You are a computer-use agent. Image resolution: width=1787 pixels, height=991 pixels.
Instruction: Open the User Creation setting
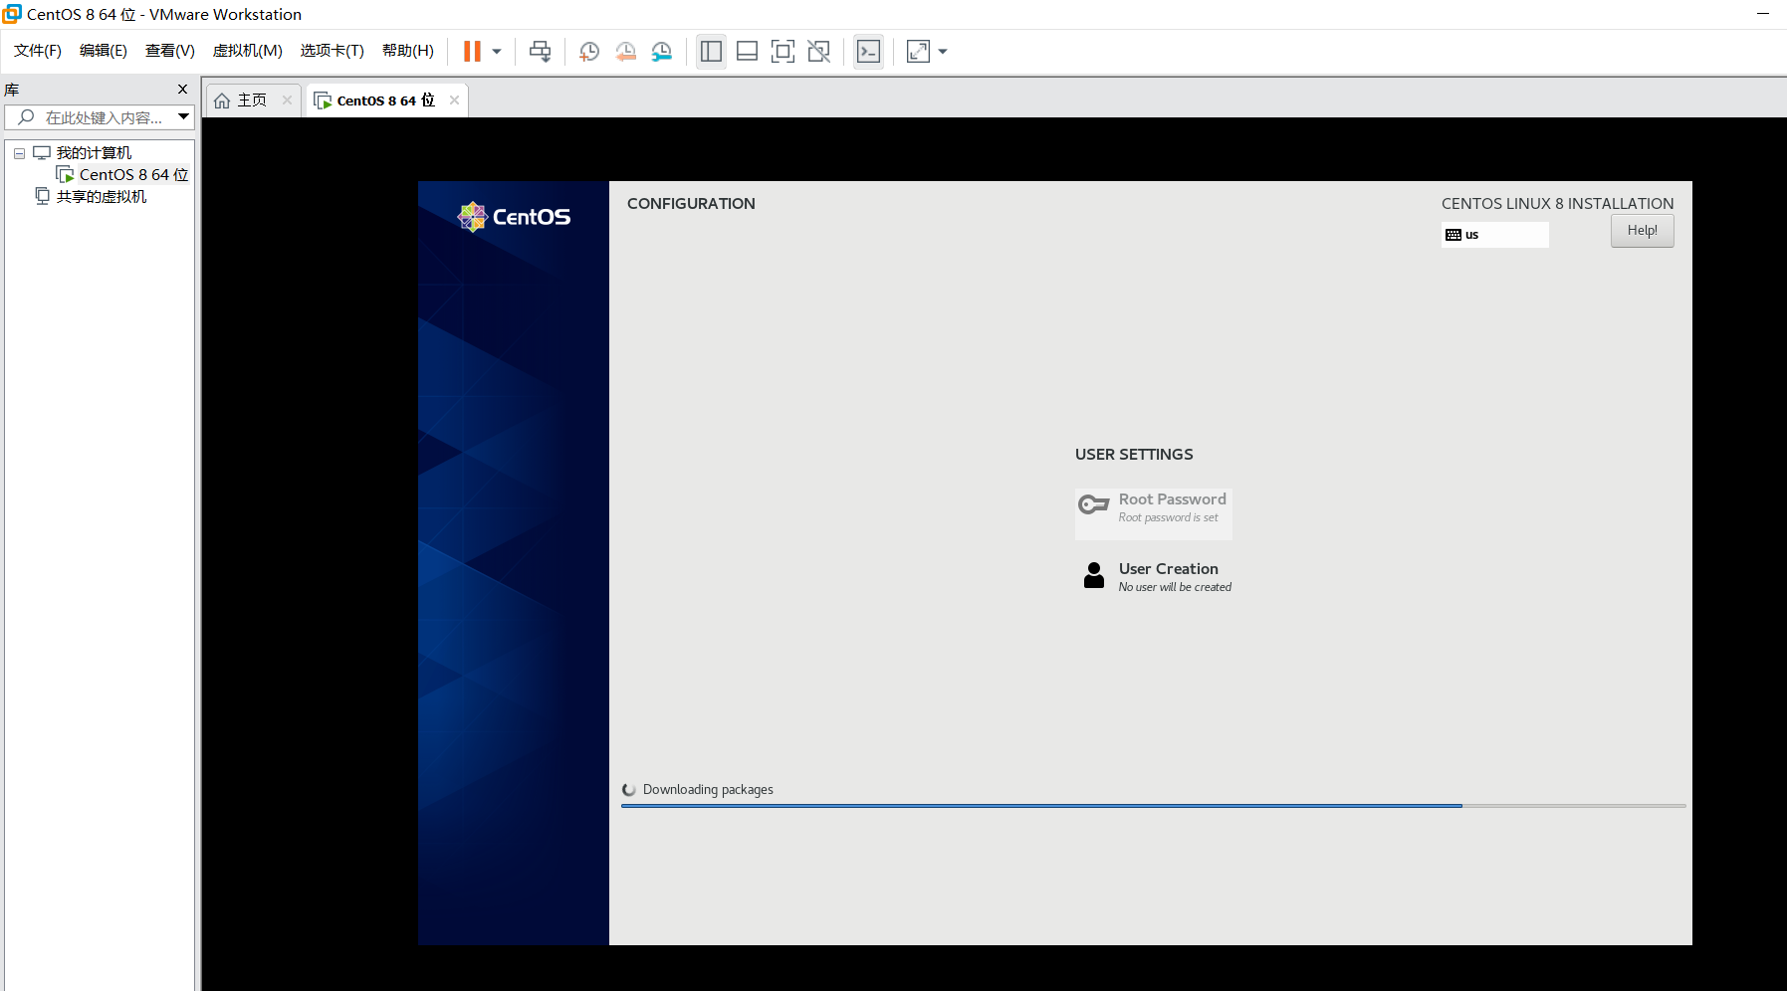1155,577
